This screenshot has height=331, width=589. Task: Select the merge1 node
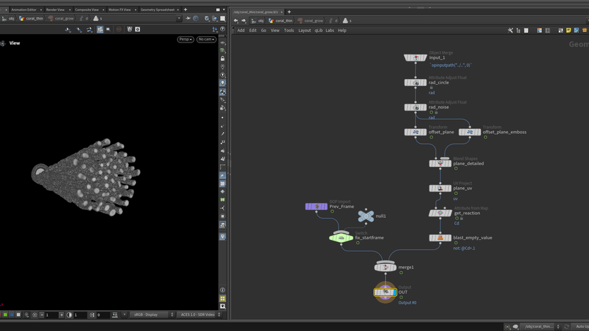coord(385,267)
